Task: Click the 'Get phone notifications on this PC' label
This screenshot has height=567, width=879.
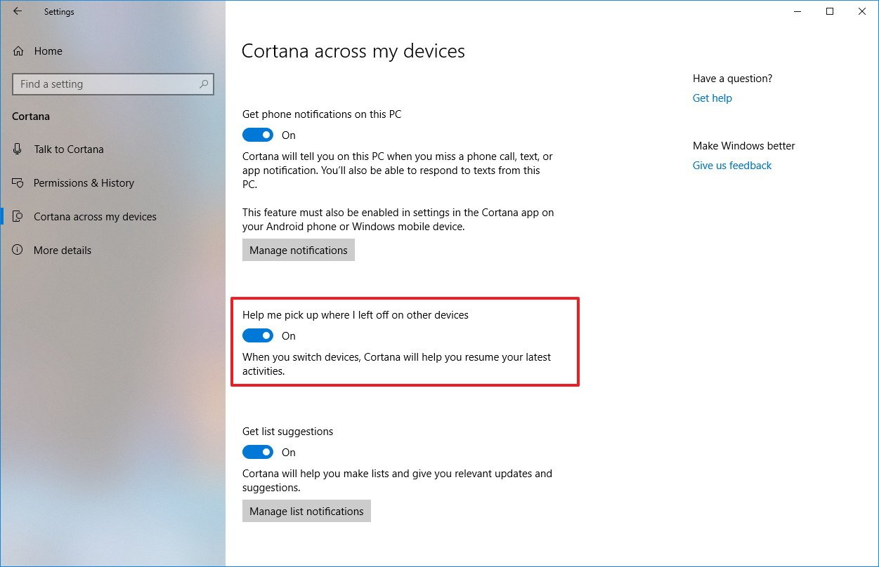Action: pyautogui.click(x=322, y=114)
